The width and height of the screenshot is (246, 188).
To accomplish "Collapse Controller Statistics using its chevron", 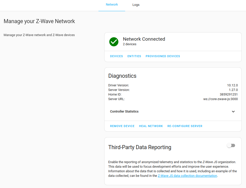I will 233,112.
